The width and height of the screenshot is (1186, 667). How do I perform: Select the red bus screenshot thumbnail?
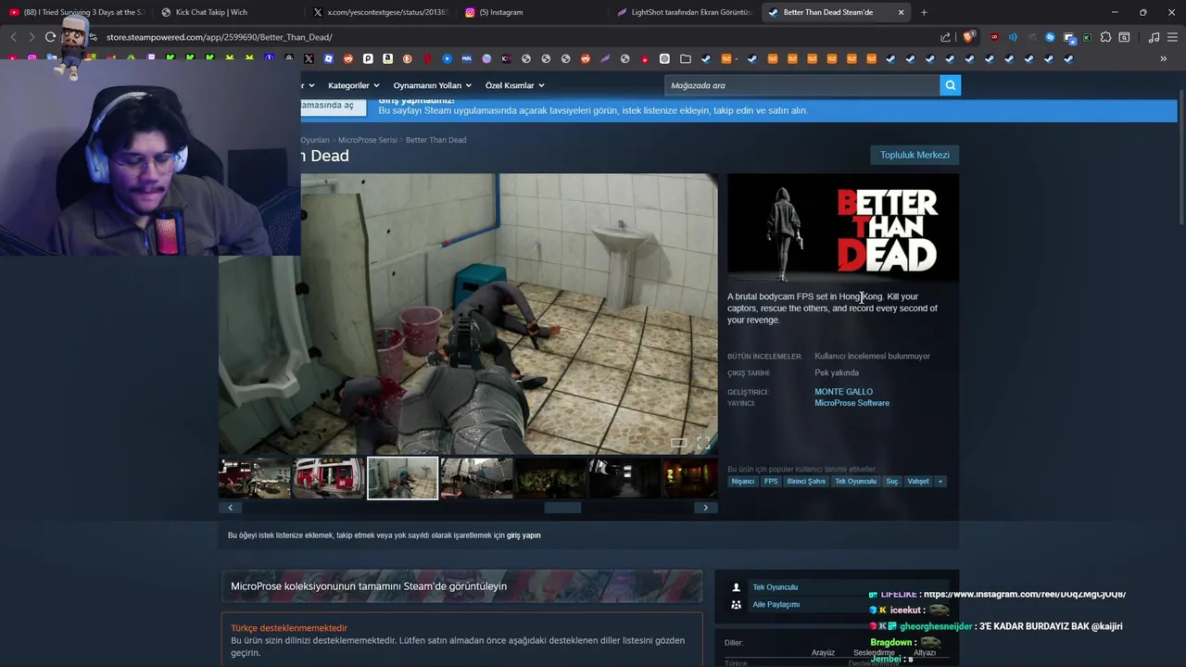[x=328, y=478]
